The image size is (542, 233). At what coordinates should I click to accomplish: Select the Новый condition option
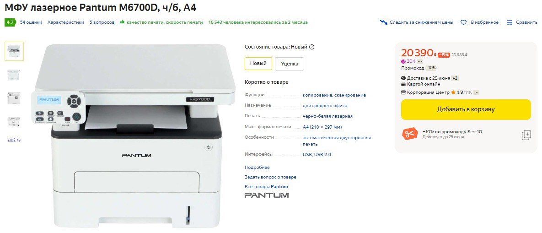coord(258,64)
